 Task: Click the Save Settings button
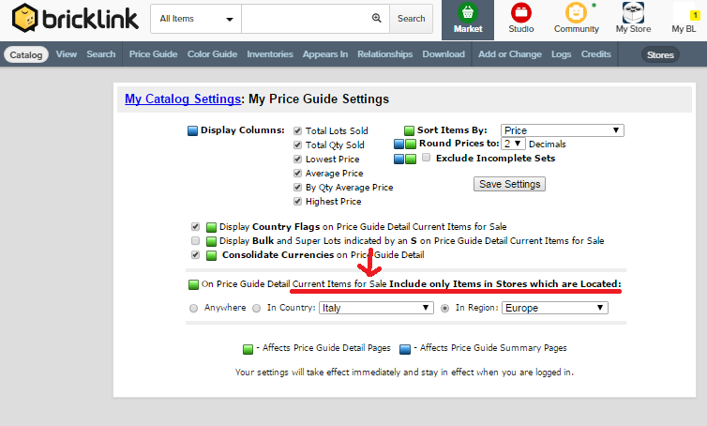coord(509,184)
